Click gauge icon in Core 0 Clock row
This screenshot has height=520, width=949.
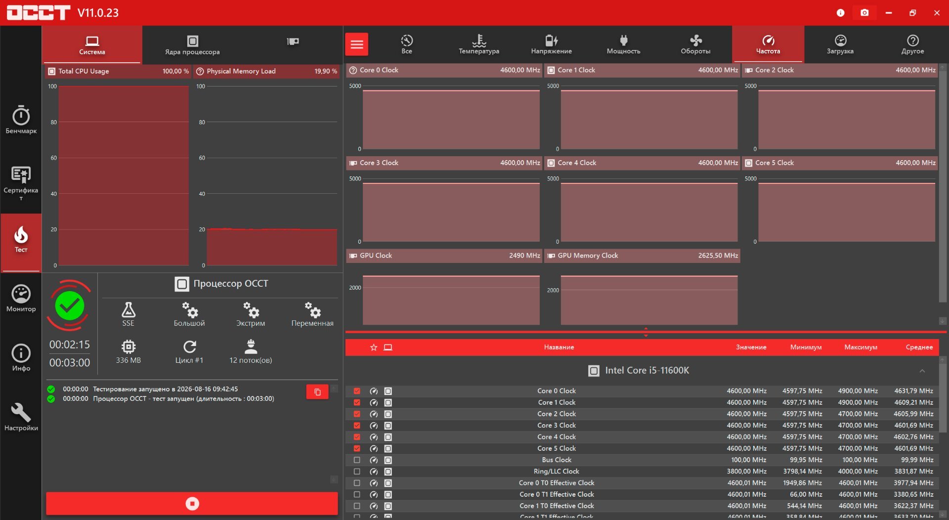pyautogui.click(x=374, y=391)
